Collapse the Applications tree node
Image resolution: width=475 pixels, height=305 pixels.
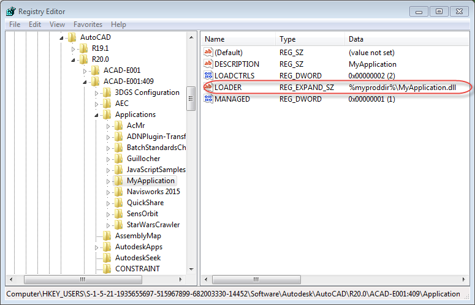point(96,115)
